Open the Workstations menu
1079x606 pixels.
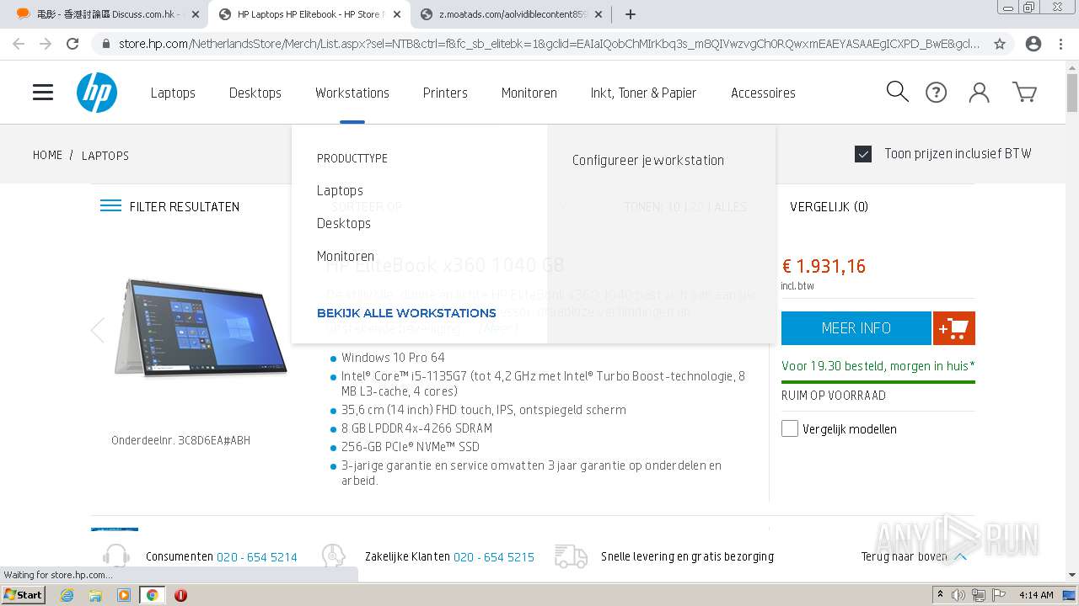352,93
